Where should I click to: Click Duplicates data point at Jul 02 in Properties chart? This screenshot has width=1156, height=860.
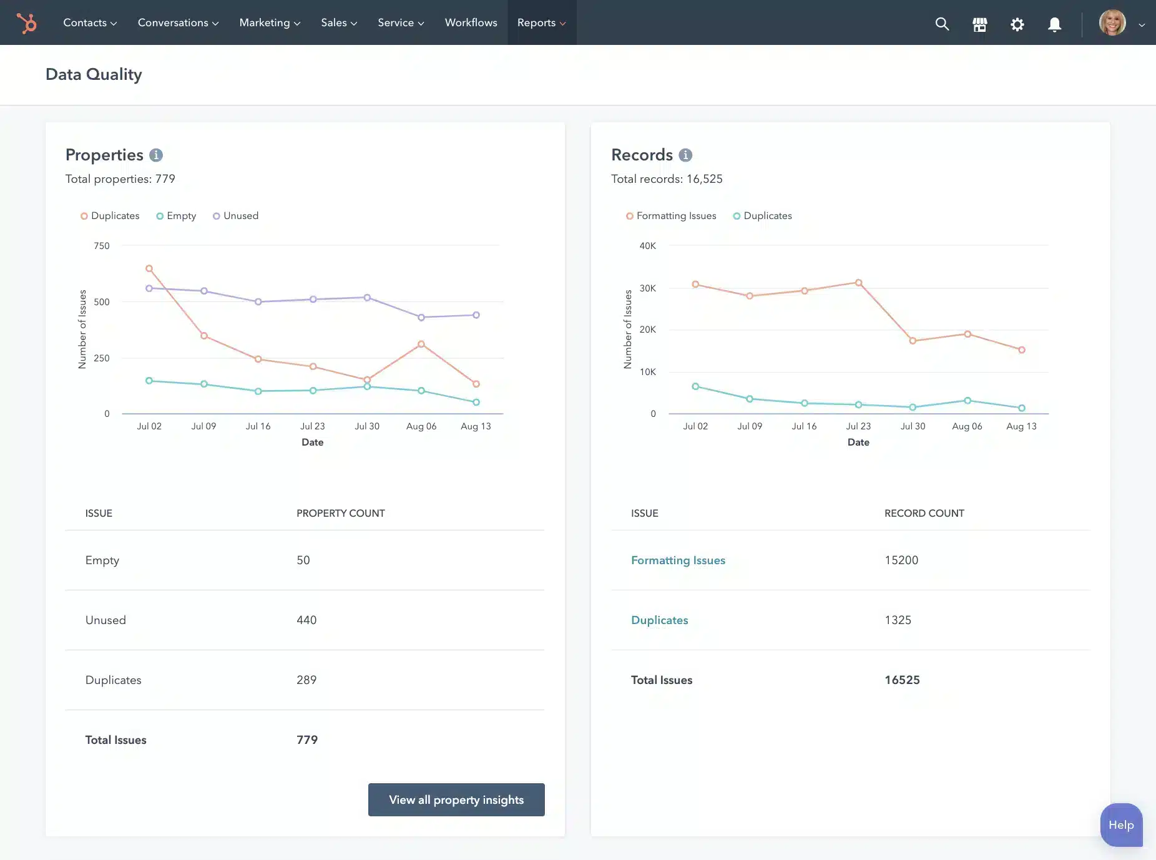coord(149,268)
